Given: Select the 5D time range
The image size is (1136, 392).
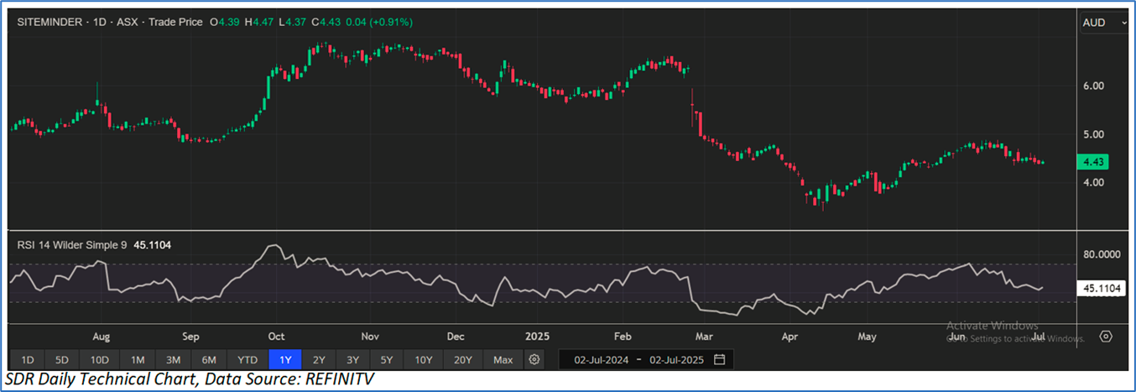Looking at the screenshot, I should point(61,360).
